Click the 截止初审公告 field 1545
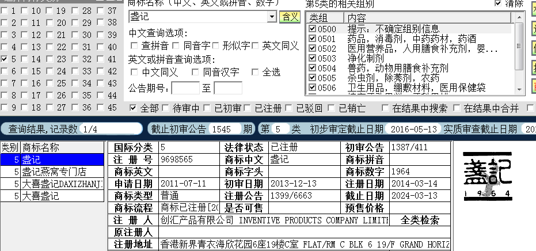Viewport: 536px width, 251px height. pyautogui.click(x=225, y=129)
